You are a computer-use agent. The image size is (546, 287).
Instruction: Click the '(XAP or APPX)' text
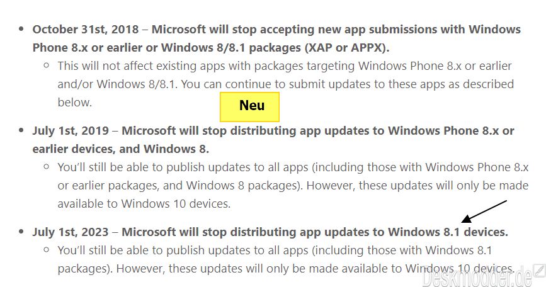(347, 48)
